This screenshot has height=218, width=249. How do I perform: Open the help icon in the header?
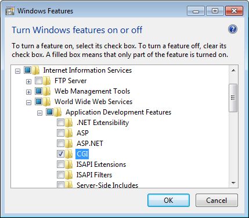(x=233, y=29)
